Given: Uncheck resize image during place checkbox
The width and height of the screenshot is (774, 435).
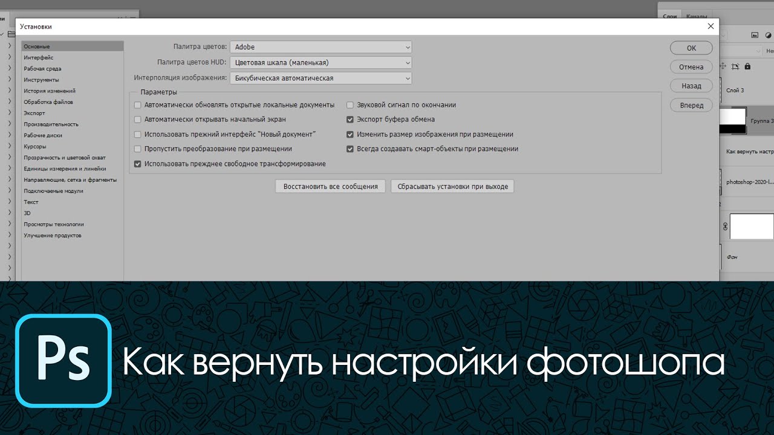Looking at the screenshot, I should click(350, 134).
